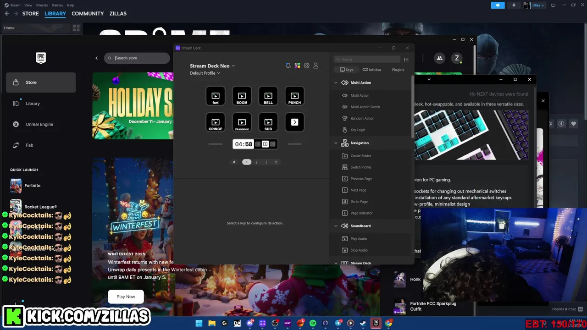Open the Windows Start menu
The image size is (587, 330).
(199, 323)
